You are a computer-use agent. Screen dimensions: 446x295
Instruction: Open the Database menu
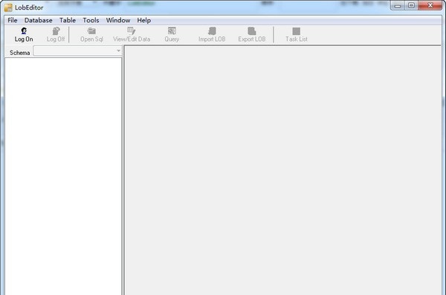coord(39,20)
